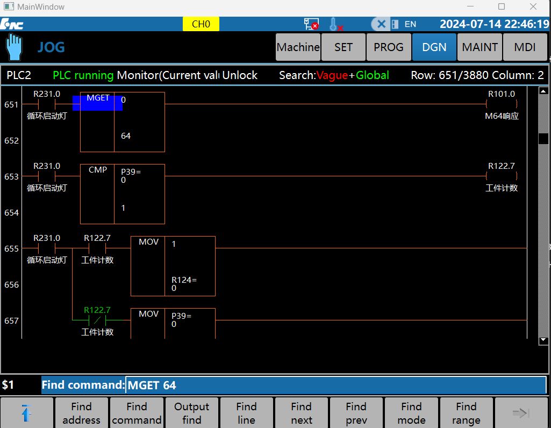Click the R231.0 contact on row 653
551x428 pixels.
pos(47,176)
